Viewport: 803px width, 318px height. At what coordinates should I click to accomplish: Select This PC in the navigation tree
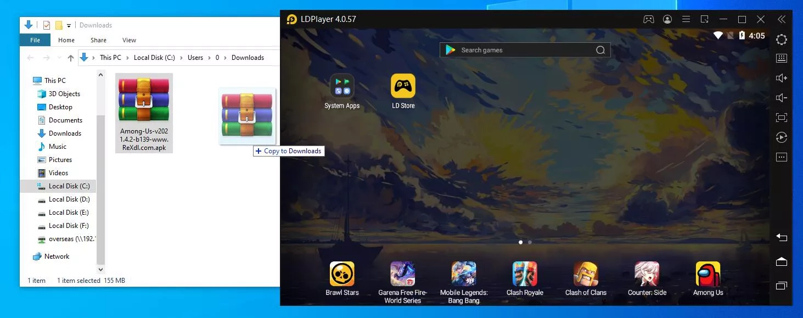55,81
